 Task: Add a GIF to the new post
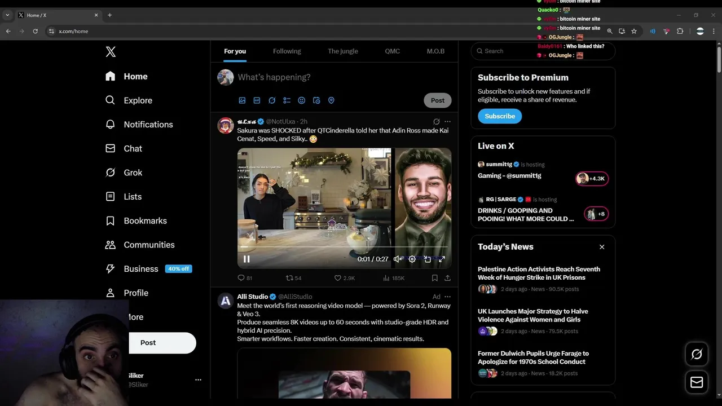point(257,100)
